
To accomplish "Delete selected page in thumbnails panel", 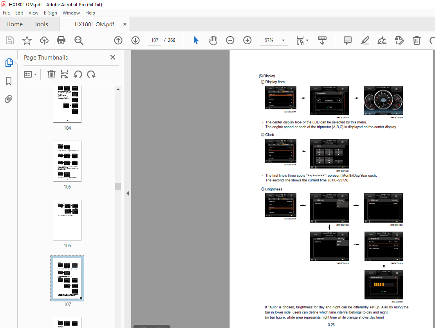I will click(x=51, y=74).
